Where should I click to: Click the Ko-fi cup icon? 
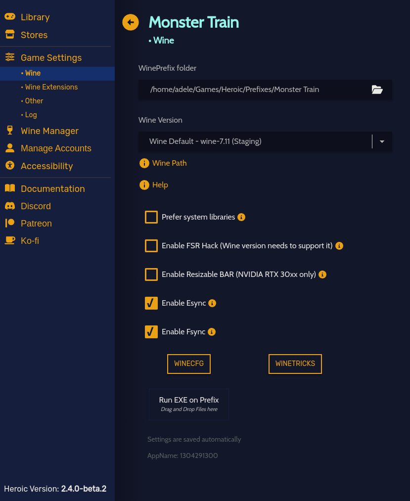point(10,240)
